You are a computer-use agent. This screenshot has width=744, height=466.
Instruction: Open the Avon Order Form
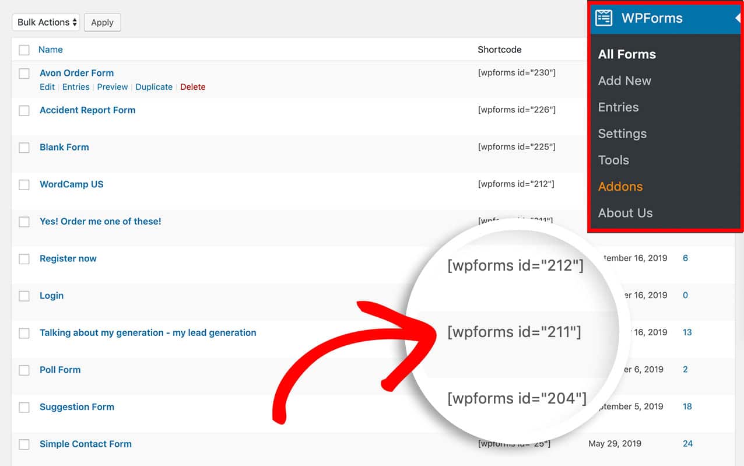[76, 73]
